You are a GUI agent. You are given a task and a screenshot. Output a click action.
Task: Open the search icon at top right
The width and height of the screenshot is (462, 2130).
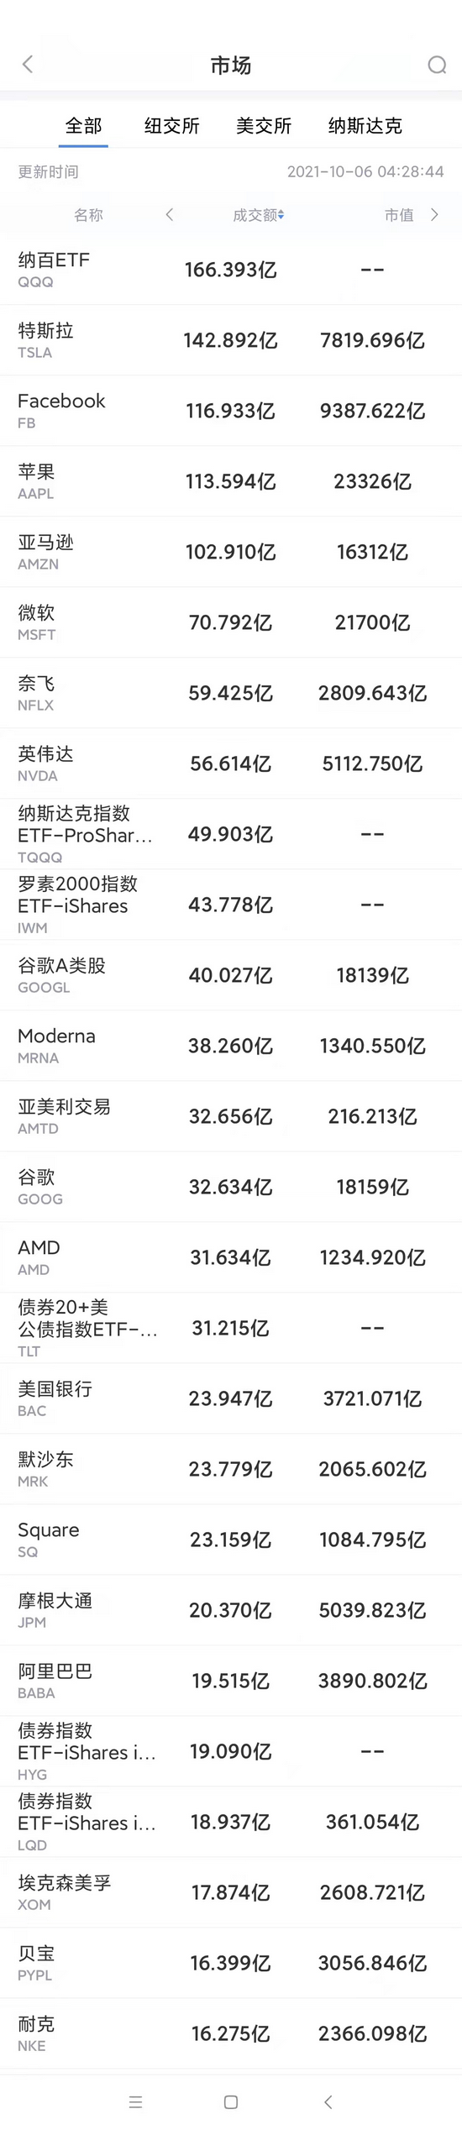[437, 65]
